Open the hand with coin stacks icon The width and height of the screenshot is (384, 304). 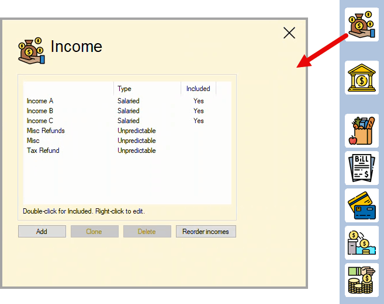click(x=362, y=280)
